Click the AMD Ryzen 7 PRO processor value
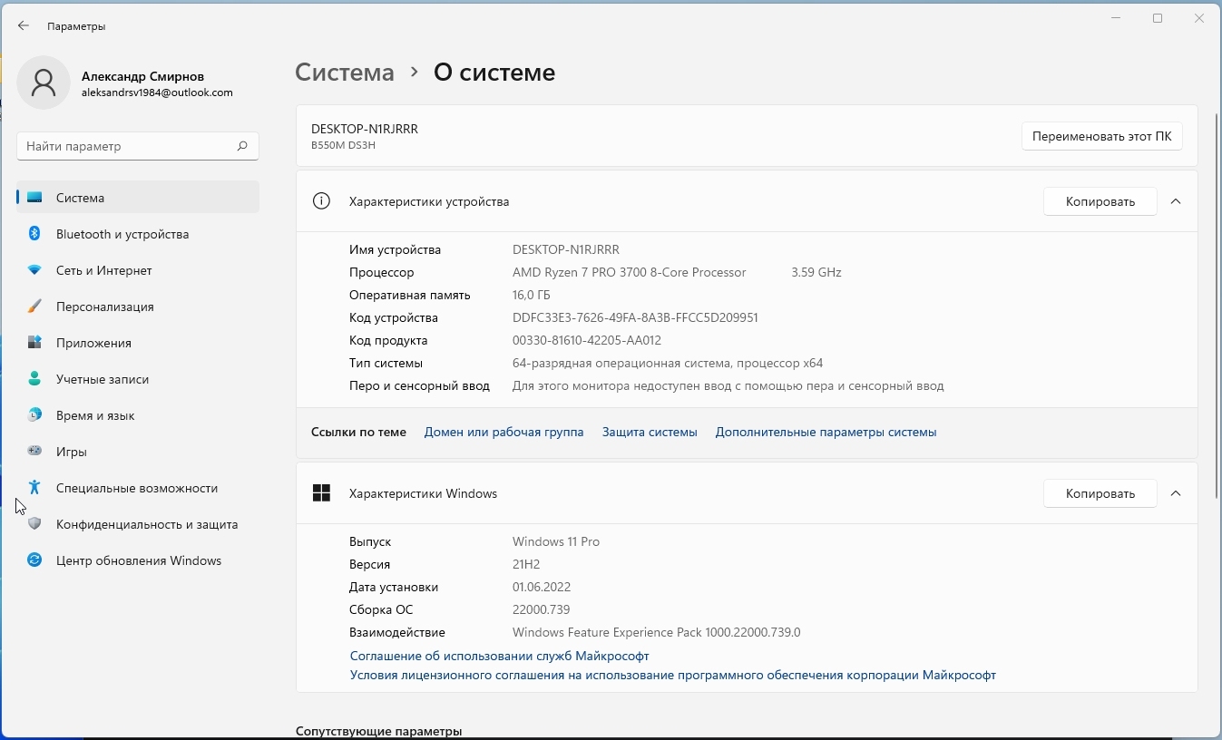Image resolution: width=1222 pixels, height=740 pixels. click(x=629, y=273)
